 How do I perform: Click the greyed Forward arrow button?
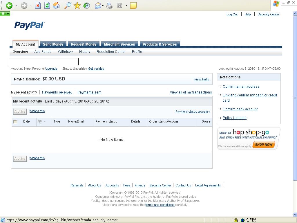click(24, 6)
